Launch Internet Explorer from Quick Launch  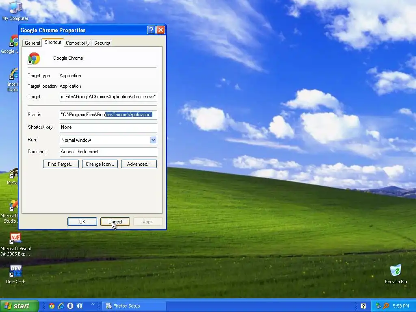tap(61, 306)
